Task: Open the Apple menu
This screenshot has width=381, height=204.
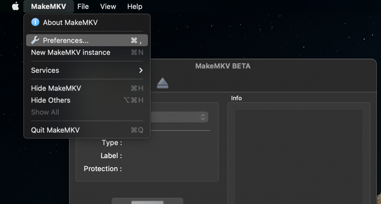Action: [x=15, y=6]
